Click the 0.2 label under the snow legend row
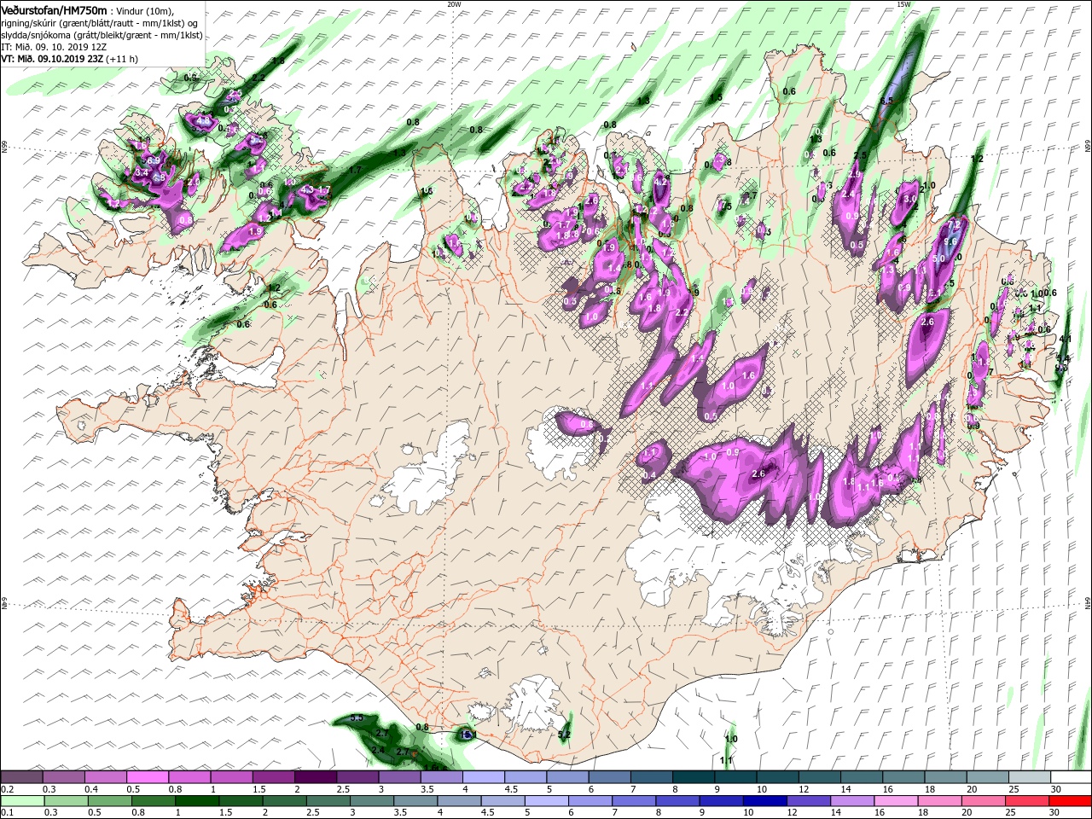This screenshot has width=1092, height=819. coord(8,790)
